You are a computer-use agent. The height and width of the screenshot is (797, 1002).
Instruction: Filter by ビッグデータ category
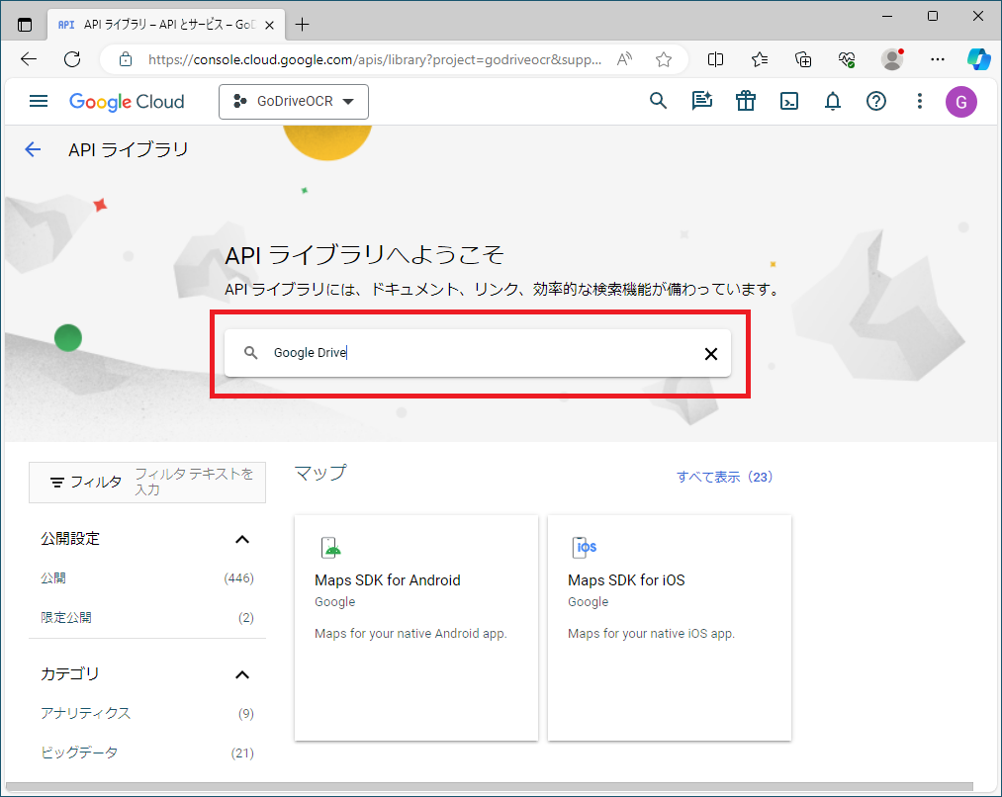pos(147,753)
